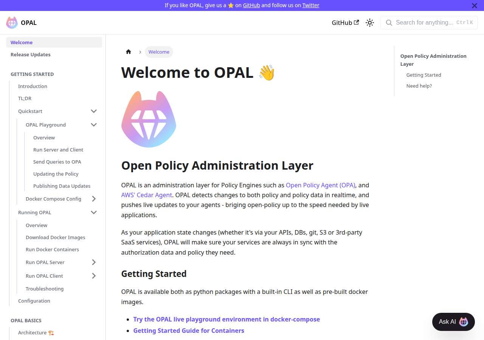Open Docker Compose Config item
The image size is (484, 340).
53,199
